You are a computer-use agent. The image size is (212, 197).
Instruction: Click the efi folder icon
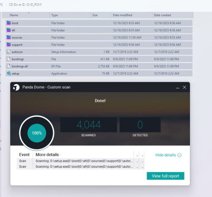[x=9, y=30]
